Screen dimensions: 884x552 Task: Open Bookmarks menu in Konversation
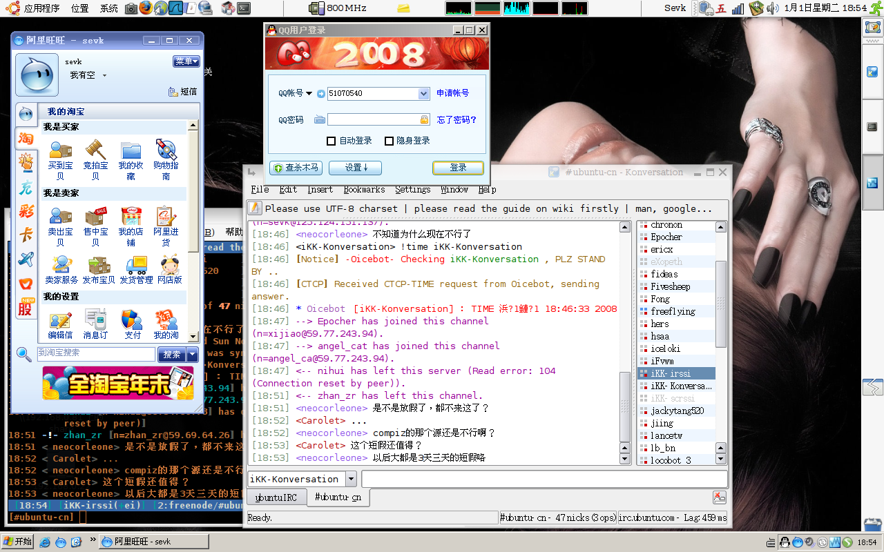tap(364, 189)
